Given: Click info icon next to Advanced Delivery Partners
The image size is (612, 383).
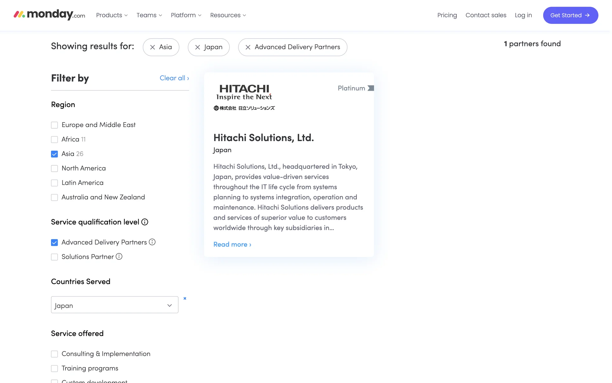Looking at the screenshot, I should [x=152, y=242].
